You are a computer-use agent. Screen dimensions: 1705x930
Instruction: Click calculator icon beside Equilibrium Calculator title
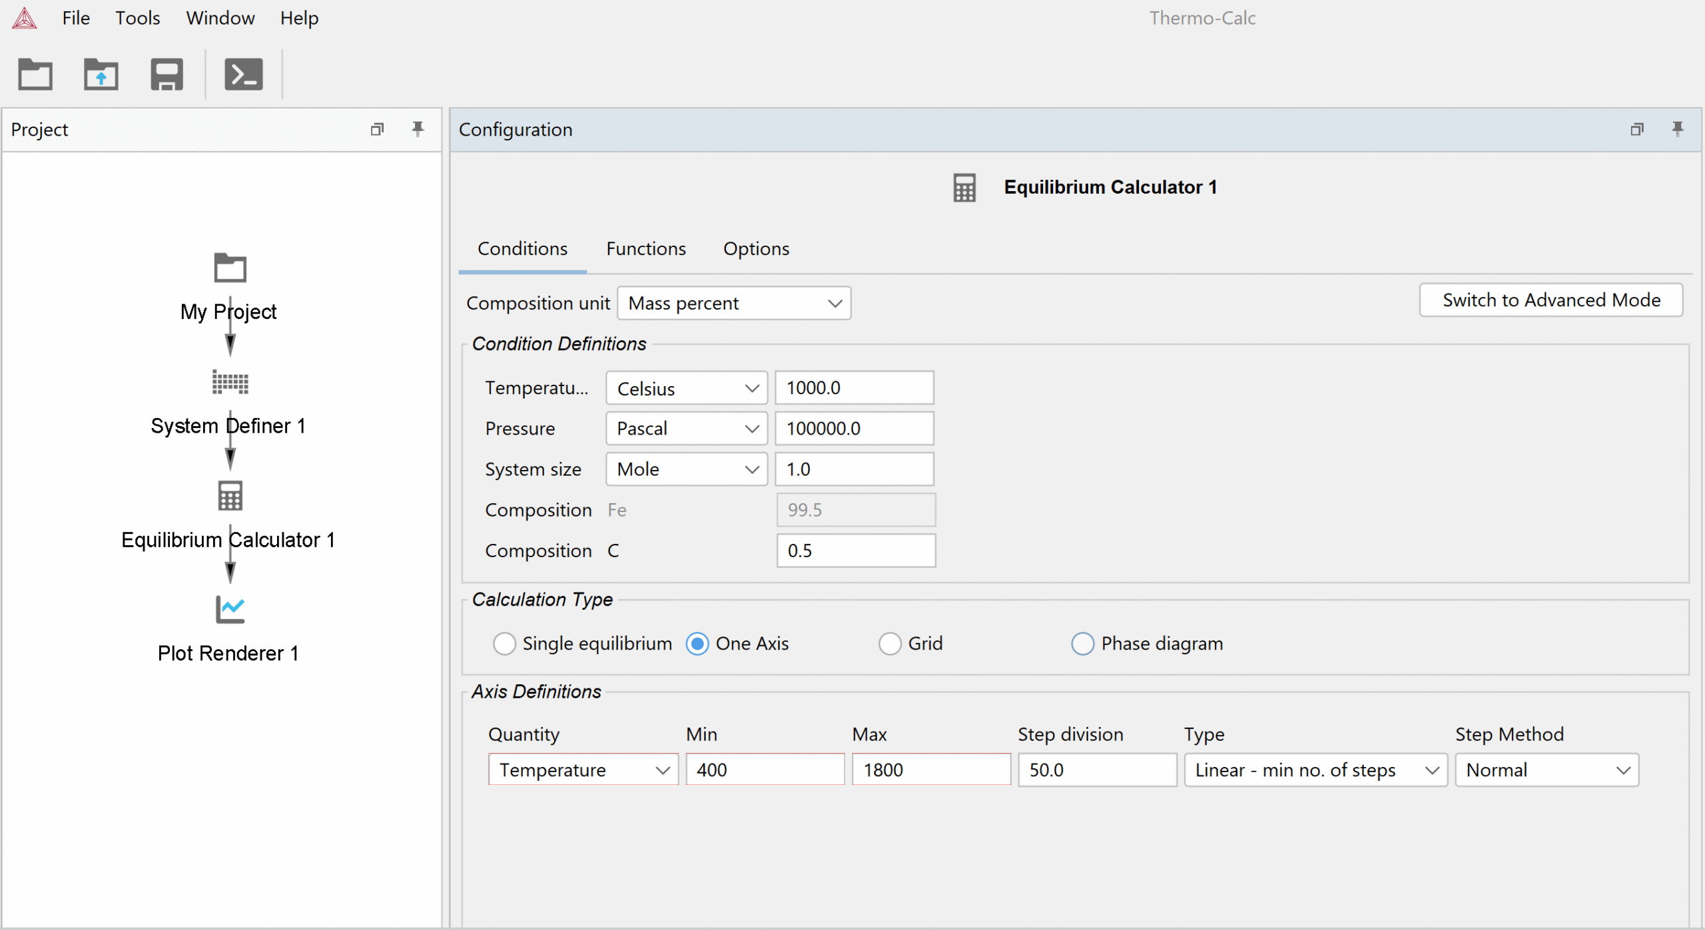click(x=964, y=188)
